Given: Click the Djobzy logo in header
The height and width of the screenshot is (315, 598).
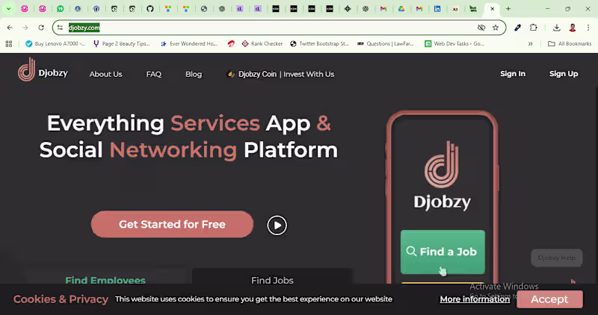Looking at the screenshot, I should (x=43, y=70).
